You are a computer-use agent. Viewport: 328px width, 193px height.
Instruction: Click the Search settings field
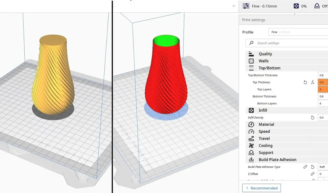287,43
